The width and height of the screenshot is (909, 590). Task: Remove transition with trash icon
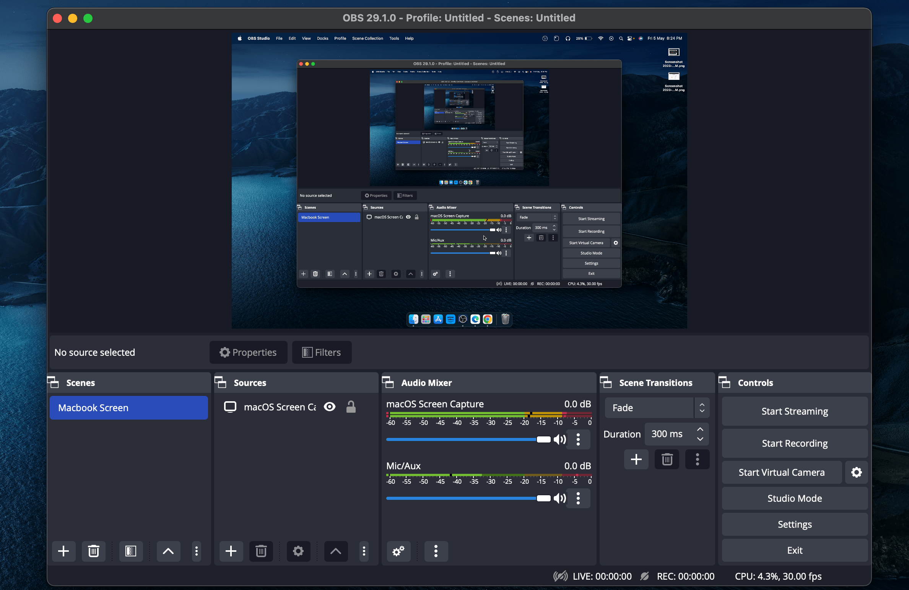click(x=667, y=459)
